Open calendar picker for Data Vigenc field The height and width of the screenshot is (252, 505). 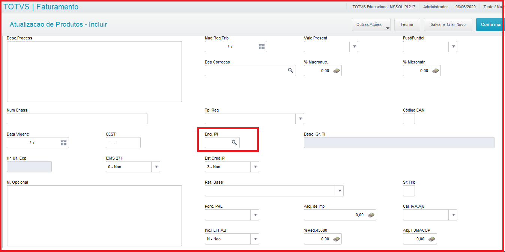[x=63, y=143]
